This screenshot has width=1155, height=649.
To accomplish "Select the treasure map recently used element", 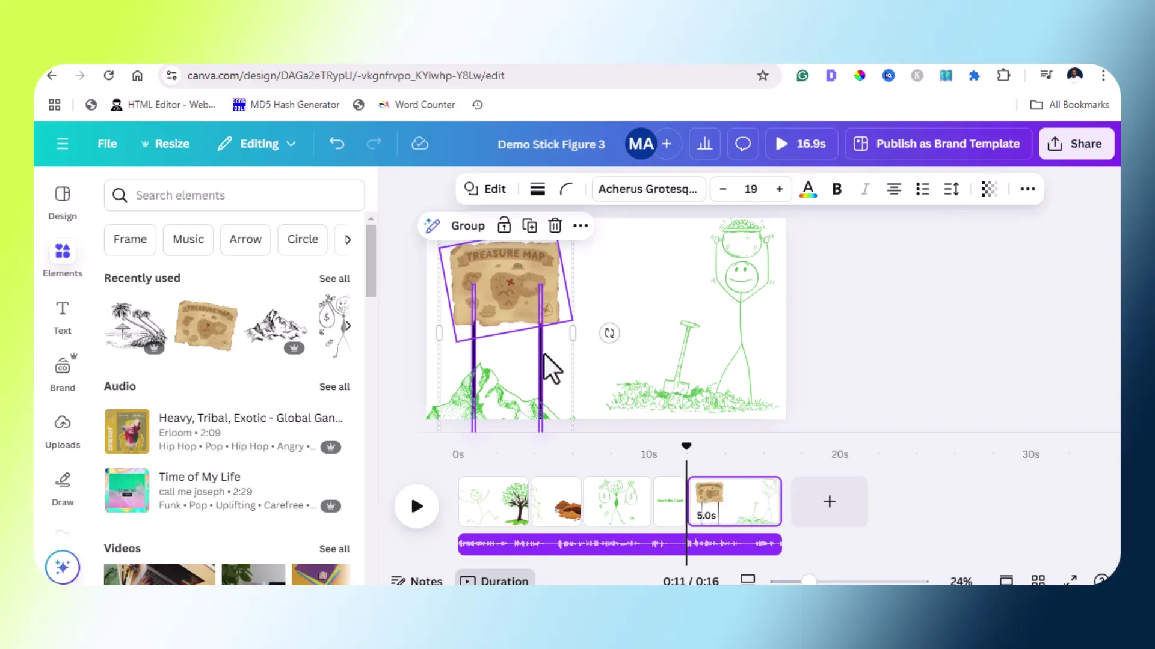I will coord(206,326).
